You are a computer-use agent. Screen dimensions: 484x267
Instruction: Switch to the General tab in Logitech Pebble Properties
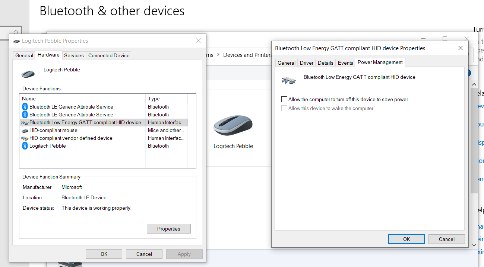[24, 55]
